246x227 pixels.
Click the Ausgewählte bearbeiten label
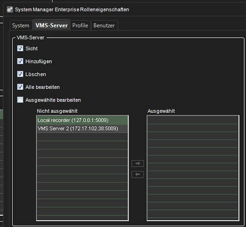coord(53,100)
